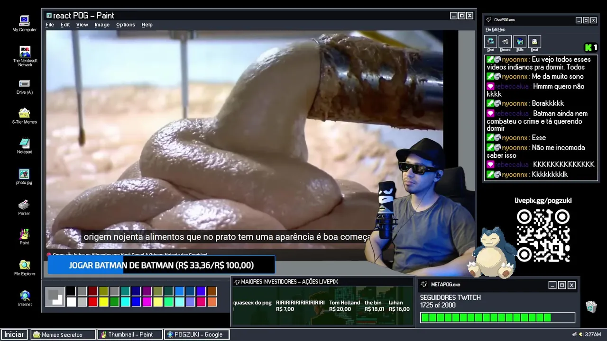The width and height of the screenshot is (607, 341).
Task: Maximize the METAPOG.exe window
Action: coord(562,285)
